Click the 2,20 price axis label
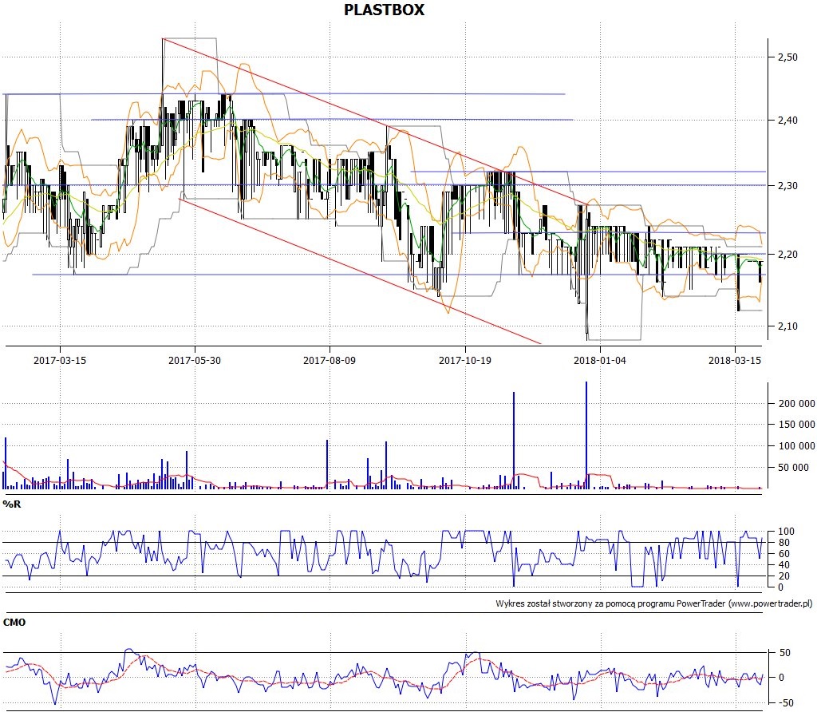The height and width of the screenshot is (712, 817). [x=787, y=254]
